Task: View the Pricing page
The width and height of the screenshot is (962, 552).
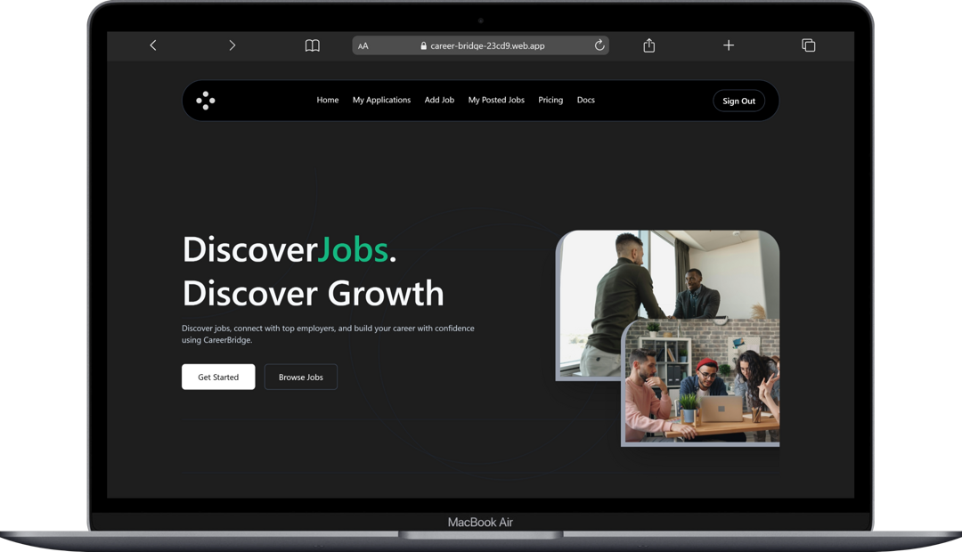Action: pyautogui.click(x=550, y=101)
